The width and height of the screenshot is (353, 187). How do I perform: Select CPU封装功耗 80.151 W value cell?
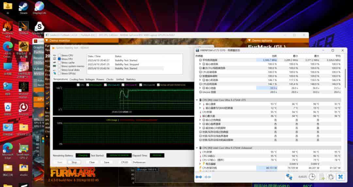coord(267,168)
